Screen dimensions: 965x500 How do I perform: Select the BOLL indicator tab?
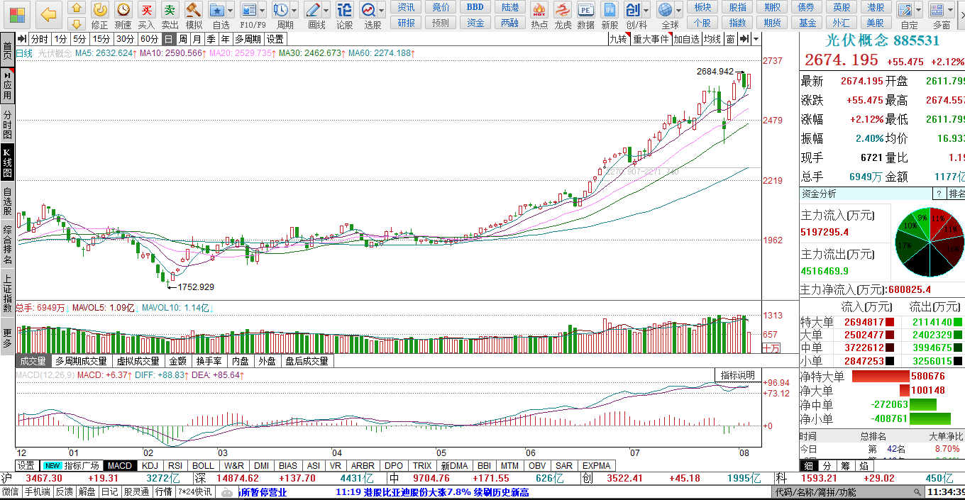click(203, 466)
